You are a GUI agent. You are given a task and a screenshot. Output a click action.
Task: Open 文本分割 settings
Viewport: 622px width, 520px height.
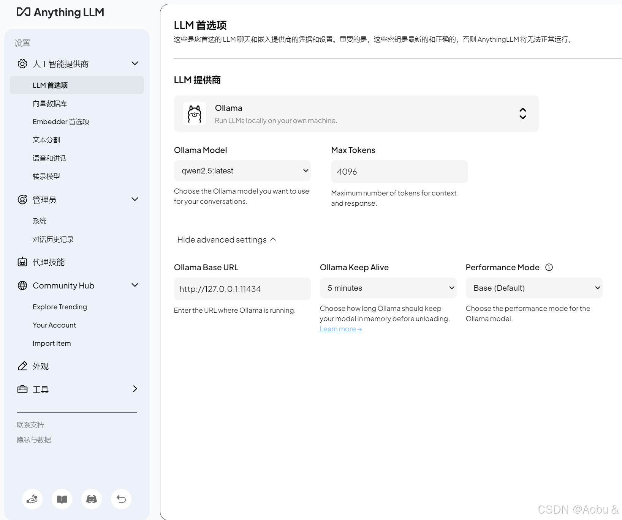(x=46, y=140)
